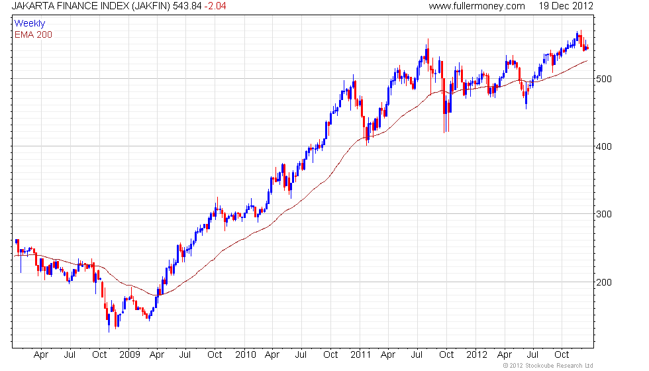Click the 2009 year axis label

click(130, 355)
